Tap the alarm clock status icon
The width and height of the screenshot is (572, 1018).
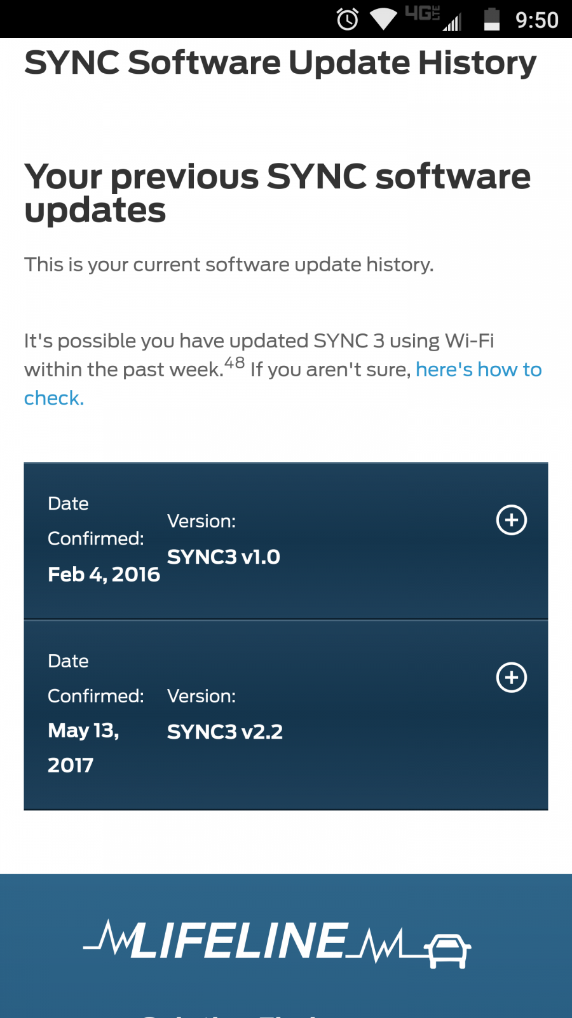(x=348, y=19)
